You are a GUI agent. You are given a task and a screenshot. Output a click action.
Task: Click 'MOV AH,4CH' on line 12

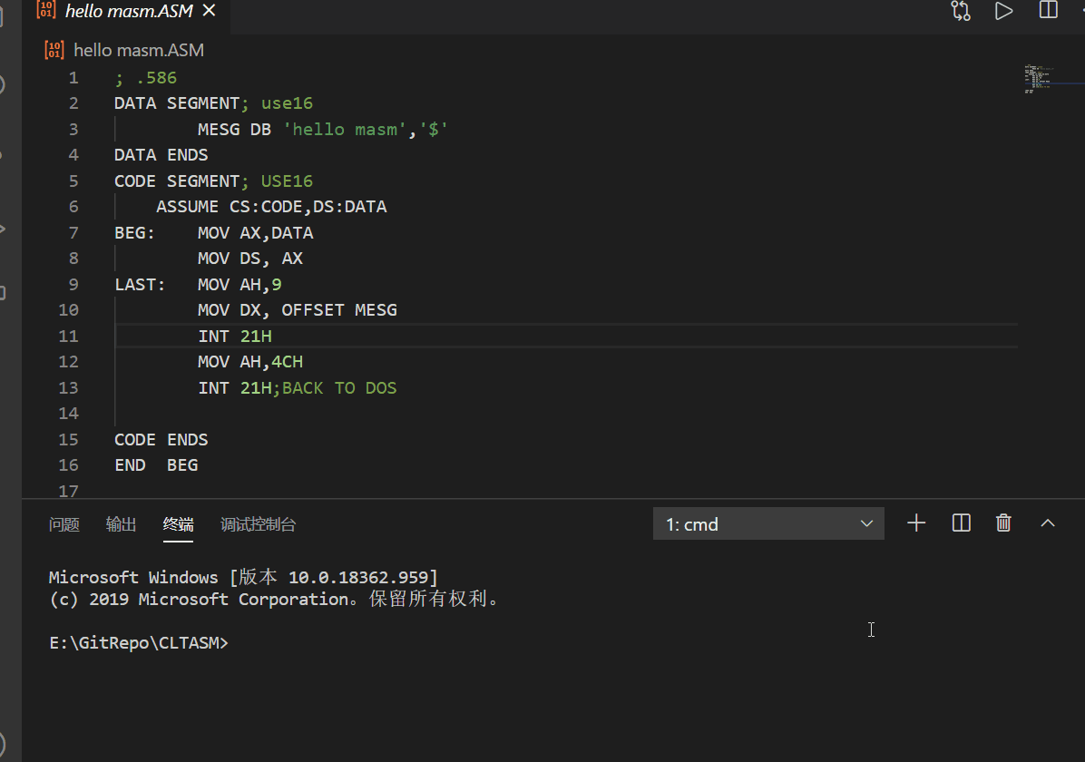(250, 362)
